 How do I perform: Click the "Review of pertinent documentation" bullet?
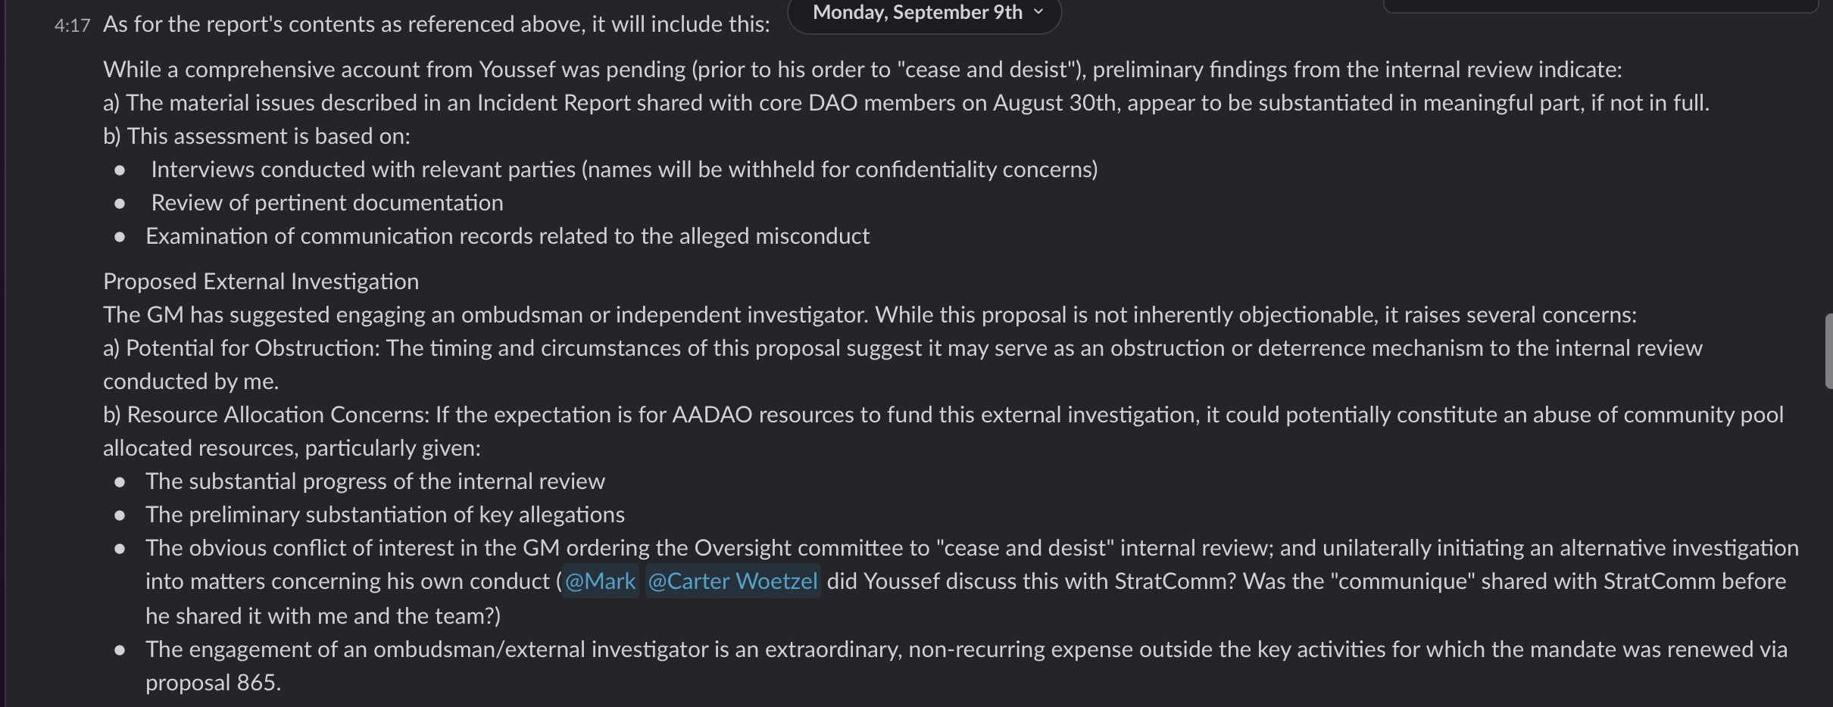[326, 203]
